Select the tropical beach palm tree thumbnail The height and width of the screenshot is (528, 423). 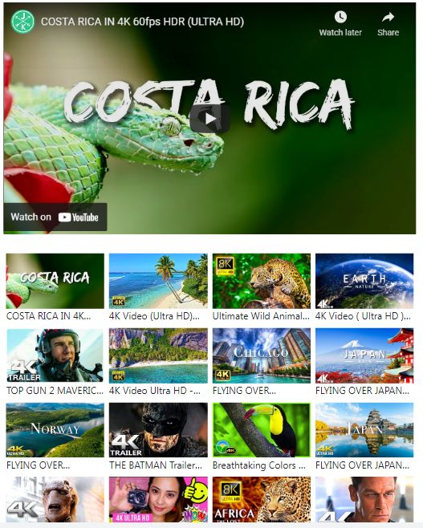(x=158, y=281)
